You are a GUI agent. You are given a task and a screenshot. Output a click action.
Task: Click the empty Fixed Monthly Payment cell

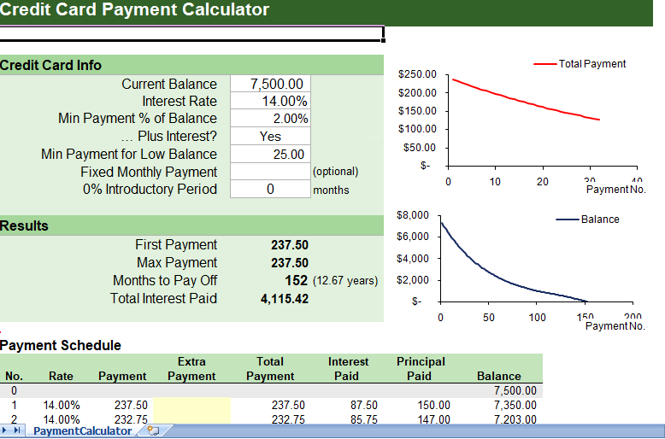coord(270,172)
